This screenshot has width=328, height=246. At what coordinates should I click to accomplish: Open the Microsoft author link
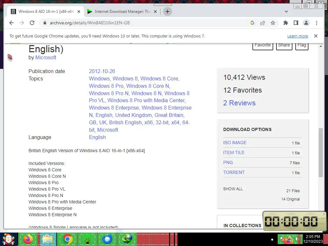coord(45,58)
